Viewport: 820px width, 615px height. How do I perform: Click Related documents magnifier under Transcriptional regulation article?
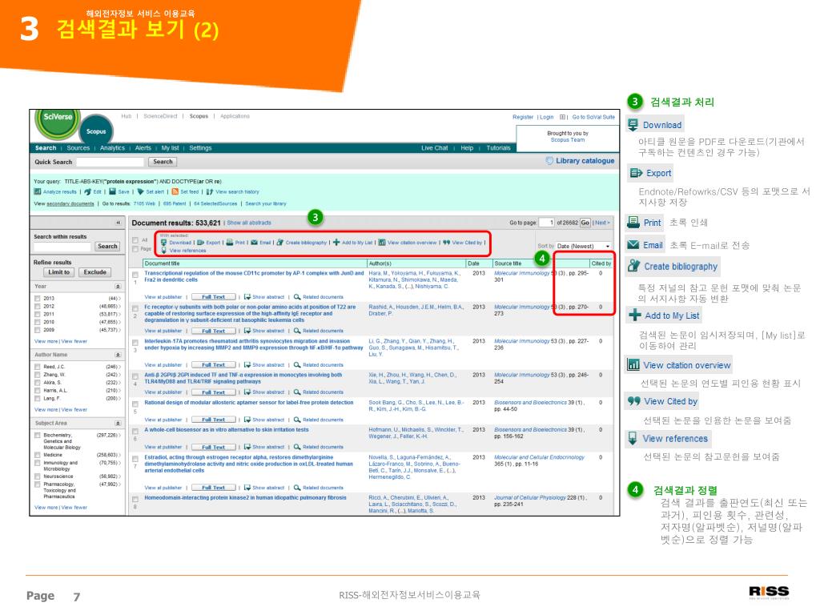[x=297, y=297]
